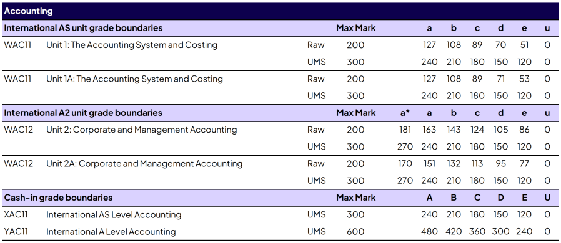Click the International AS Level Accounting row

tap(280, 214)
